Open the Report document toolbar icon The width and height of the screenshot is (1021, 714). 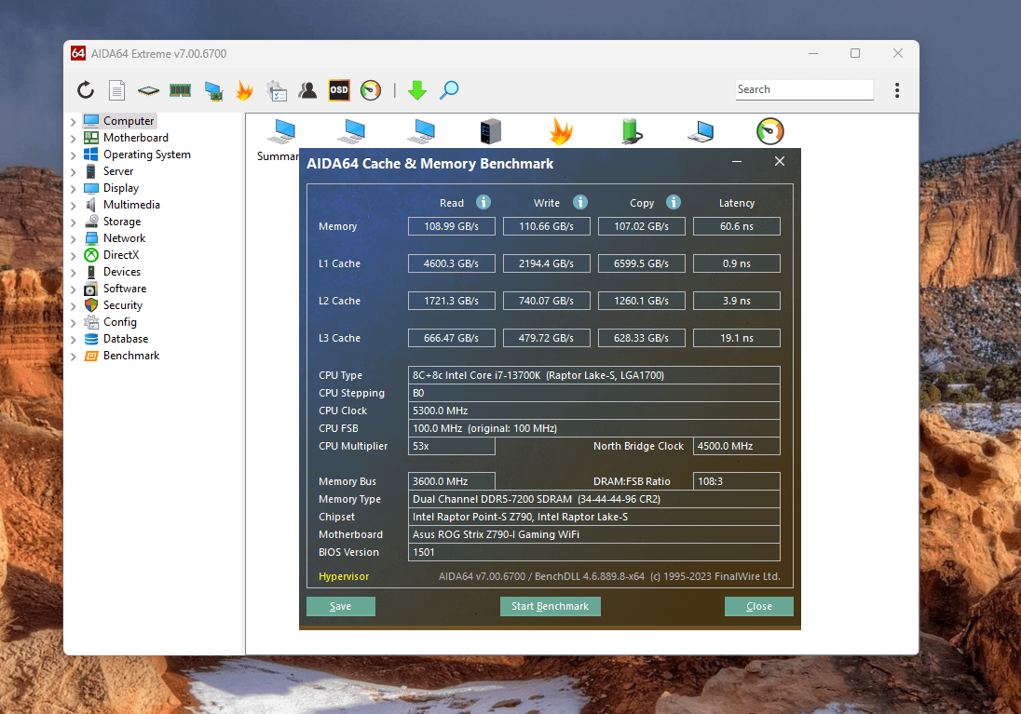coord(116,89)
